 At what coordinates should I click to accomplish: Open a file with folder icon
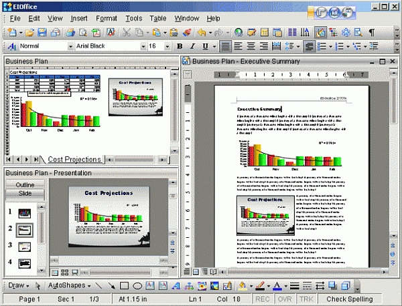[x=29, y=33]
